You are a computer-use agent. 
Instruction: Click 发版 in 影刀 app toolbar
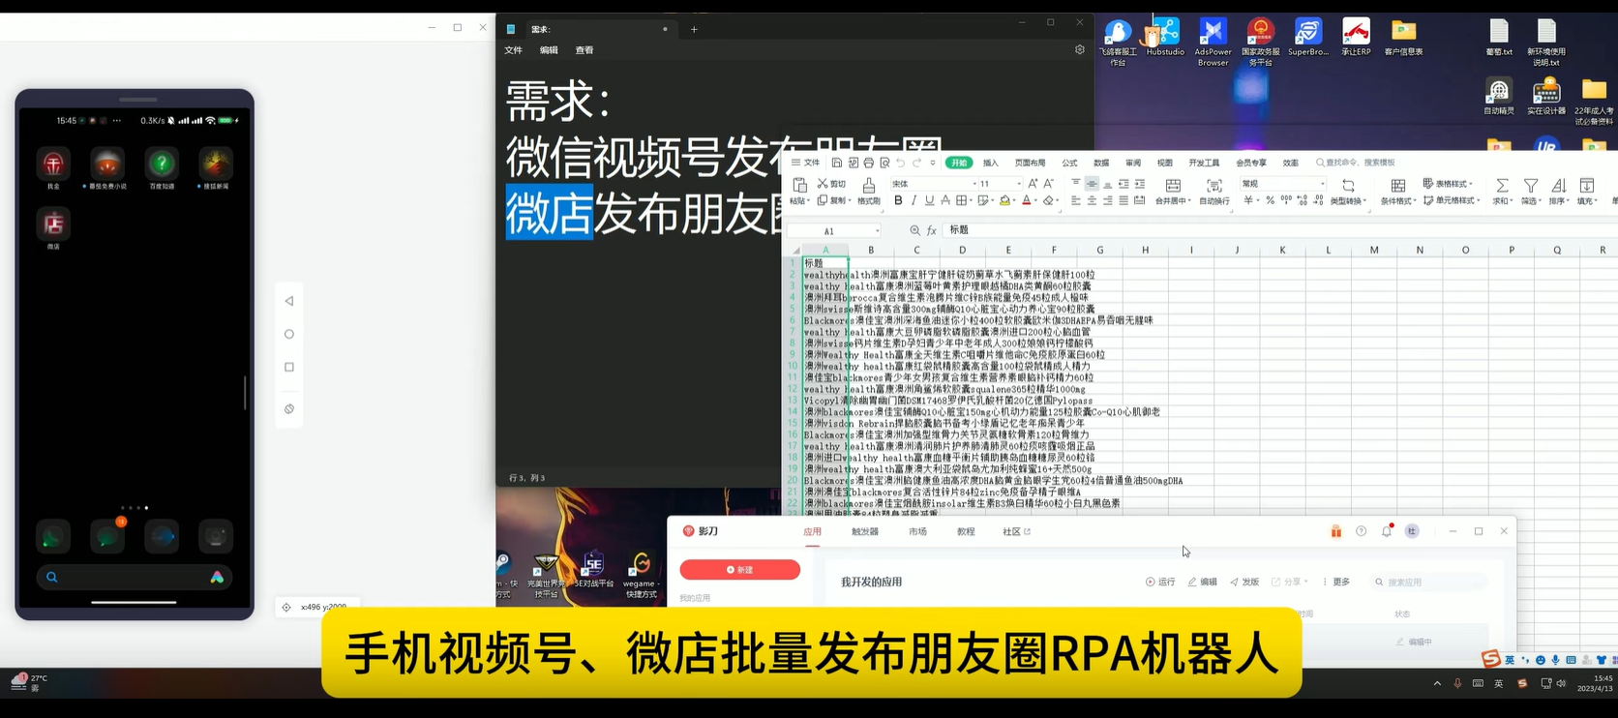(x=1244, y=582)
